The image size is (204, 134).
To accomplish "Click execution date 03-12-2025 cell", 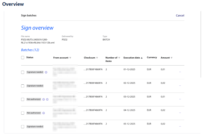I will pos(129,97).
